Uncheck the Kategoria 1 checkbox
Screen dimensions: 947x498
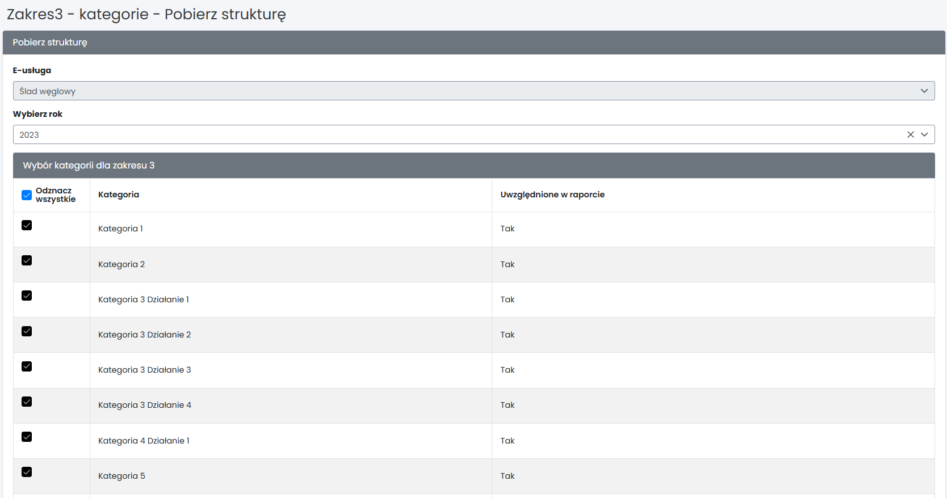27,225
